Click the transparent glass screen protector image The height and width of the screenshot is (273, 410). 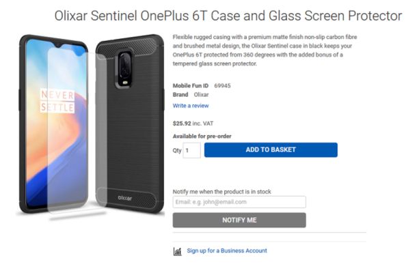(x=74, y=130)
